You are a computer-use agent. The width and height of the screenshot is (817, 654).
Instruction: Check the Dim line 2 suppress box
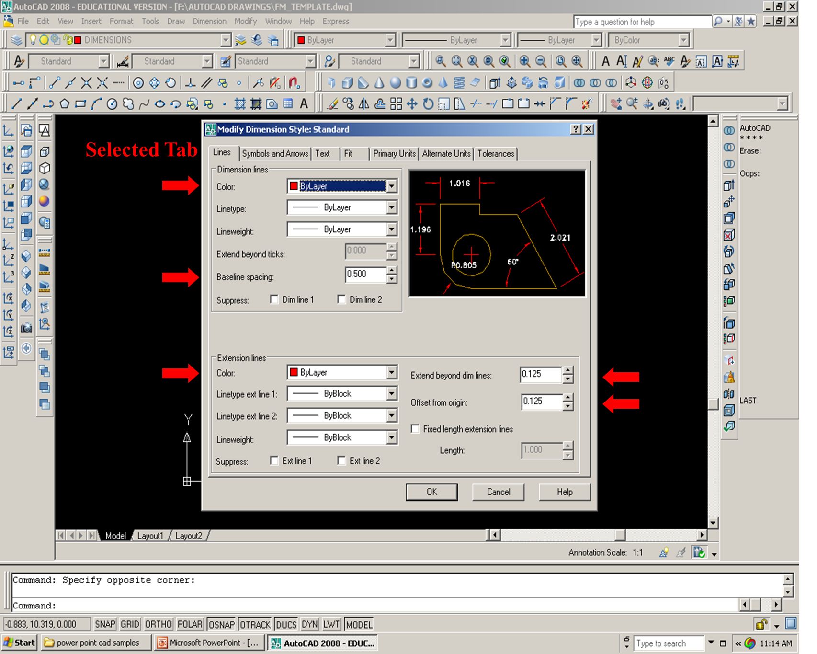pos(341,299)
